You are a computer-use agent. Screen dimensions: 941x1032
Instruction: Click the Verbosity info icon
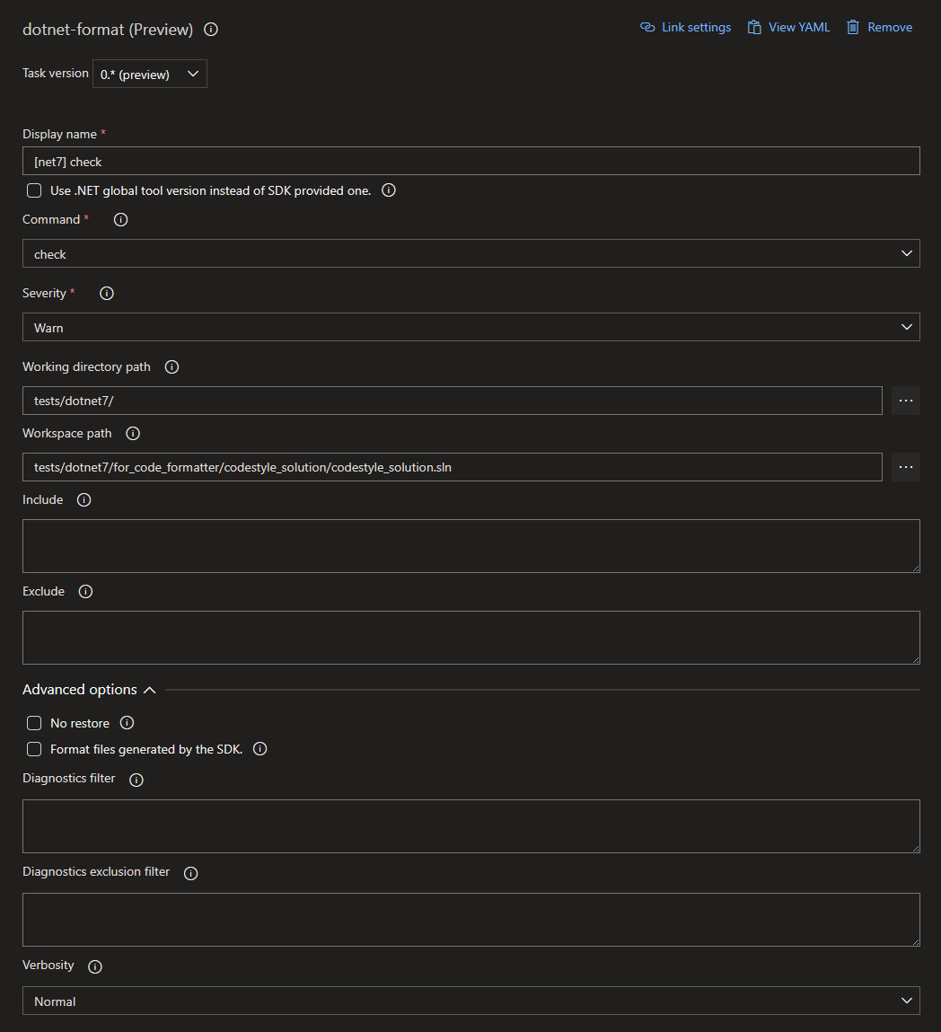pyautogui.click(x=94, y=966)
